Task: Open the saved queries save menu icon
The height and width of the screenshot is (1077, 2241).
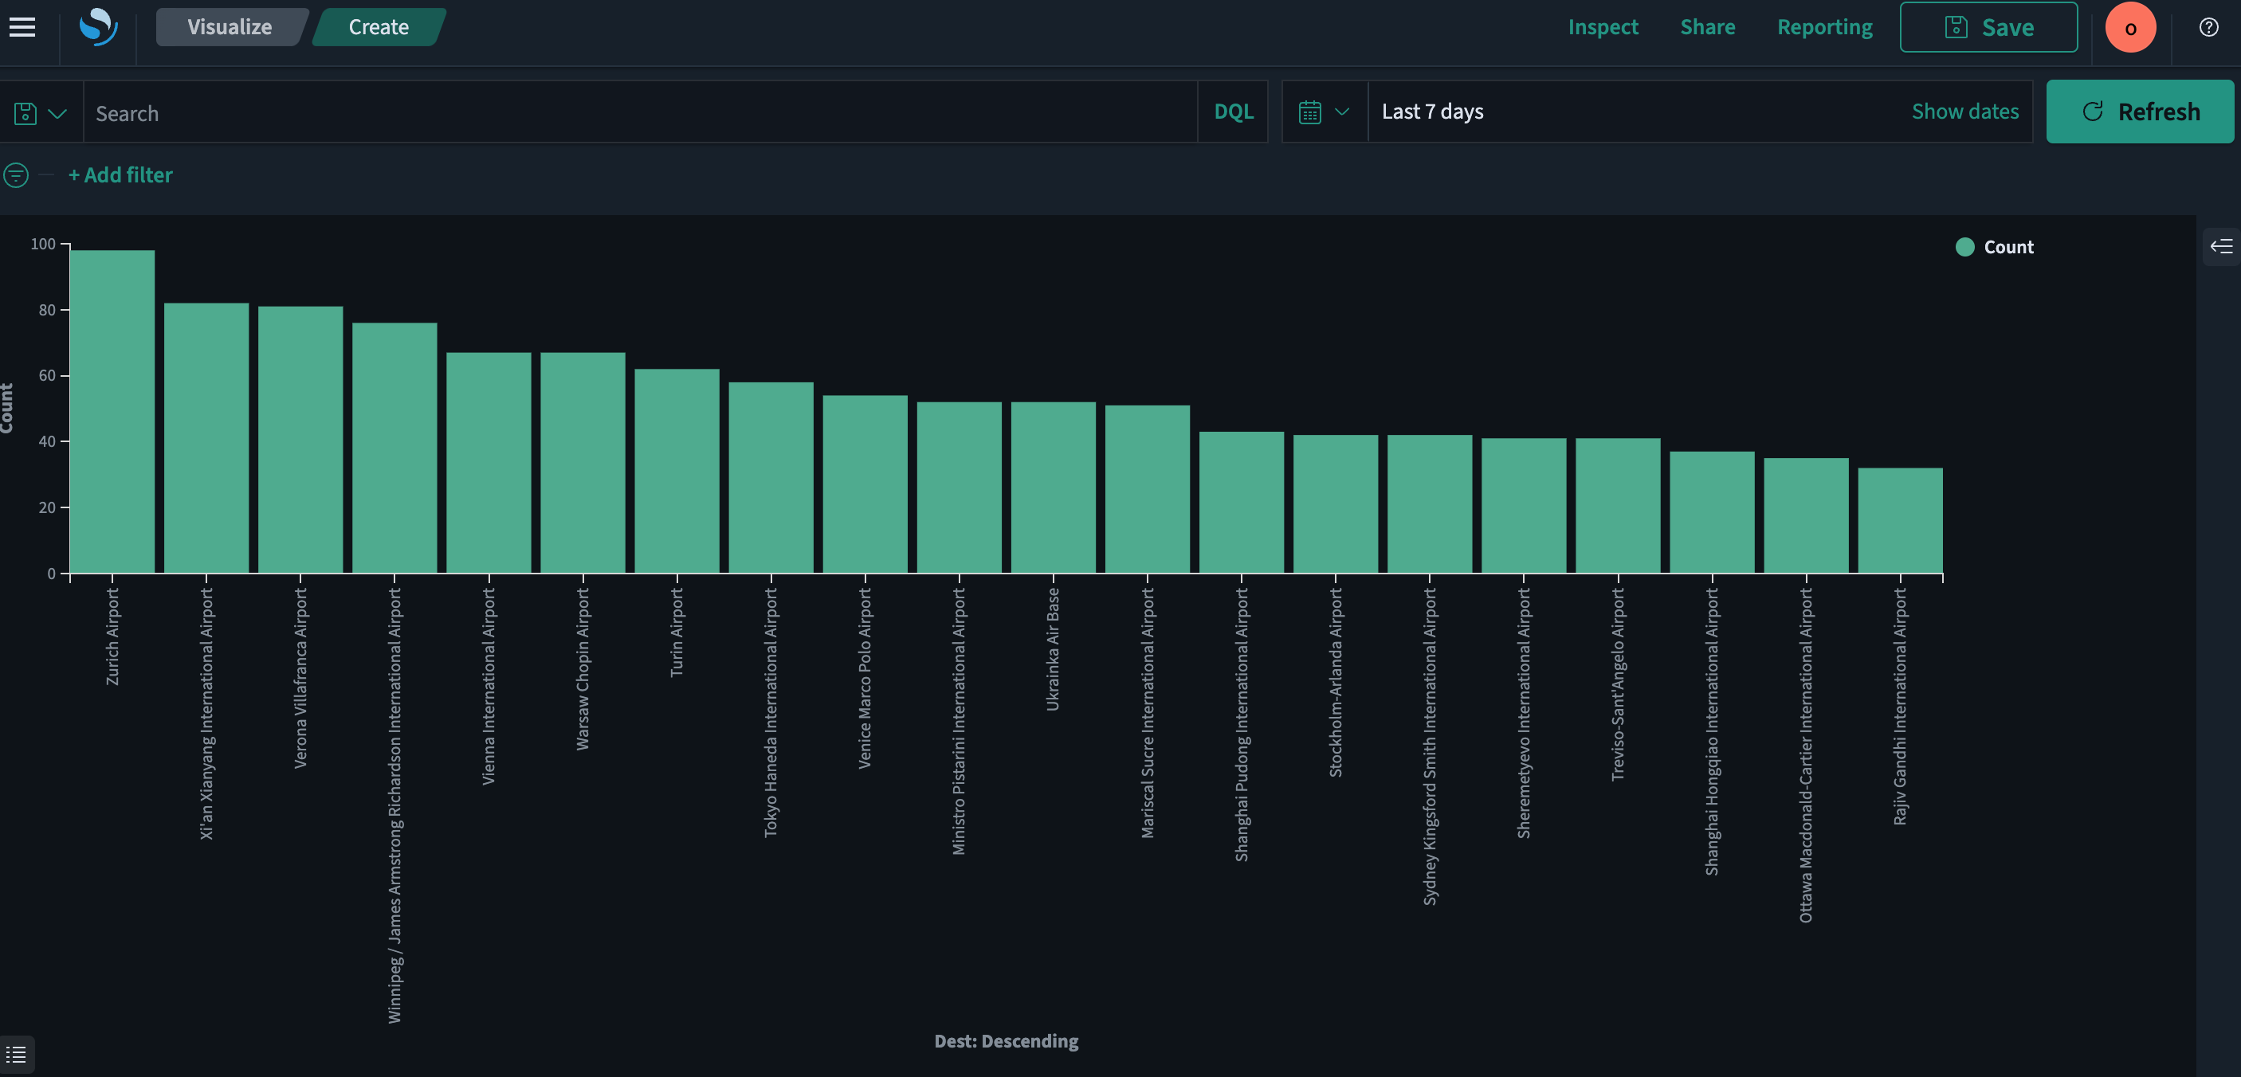Action: 26,112
